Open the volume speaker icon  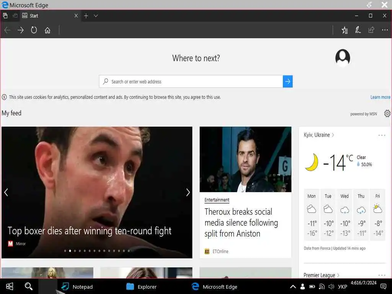point(331,286)
